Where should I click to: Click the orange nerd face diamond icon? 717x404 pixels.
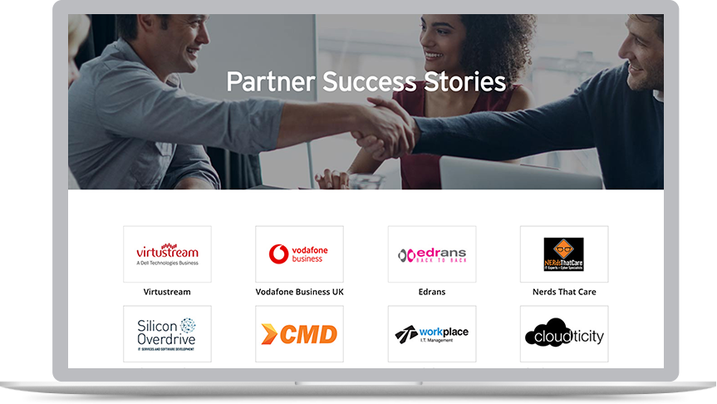point(563,249)
